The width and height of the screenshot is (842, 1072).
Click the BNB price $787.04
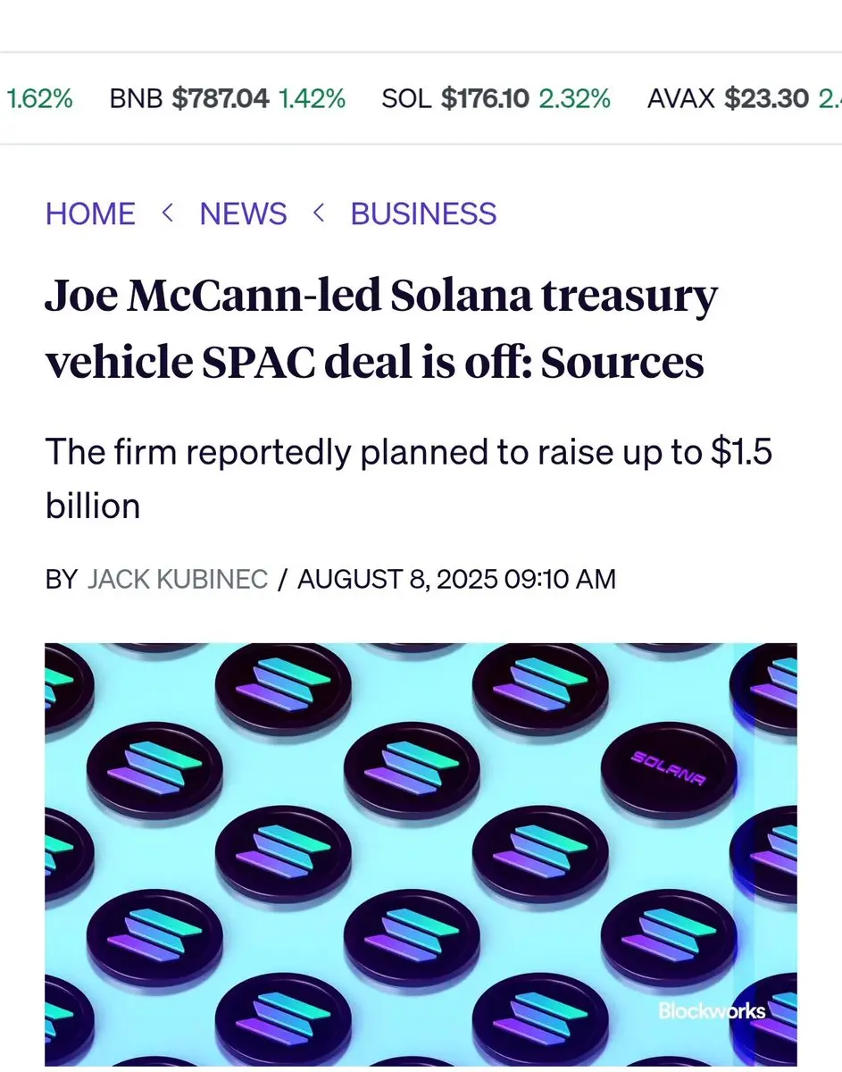pos(221,98)
